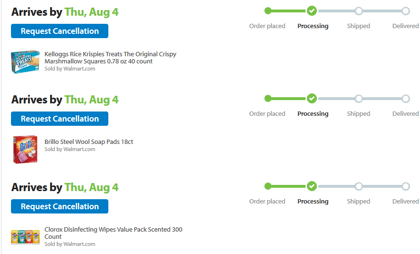Click the Order placed dot for Clorox order

[x=268, y=186]
